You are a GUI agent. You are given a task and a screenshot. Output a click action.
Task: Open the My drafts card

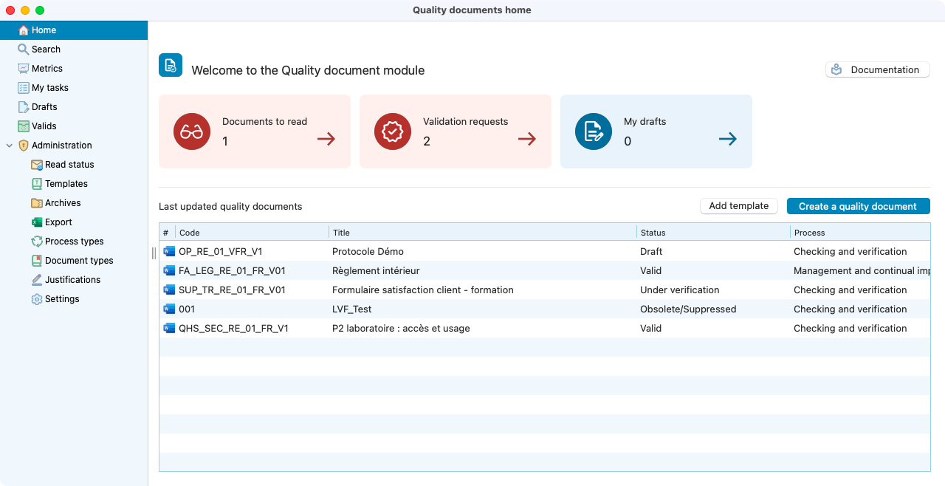pos(656,131)
